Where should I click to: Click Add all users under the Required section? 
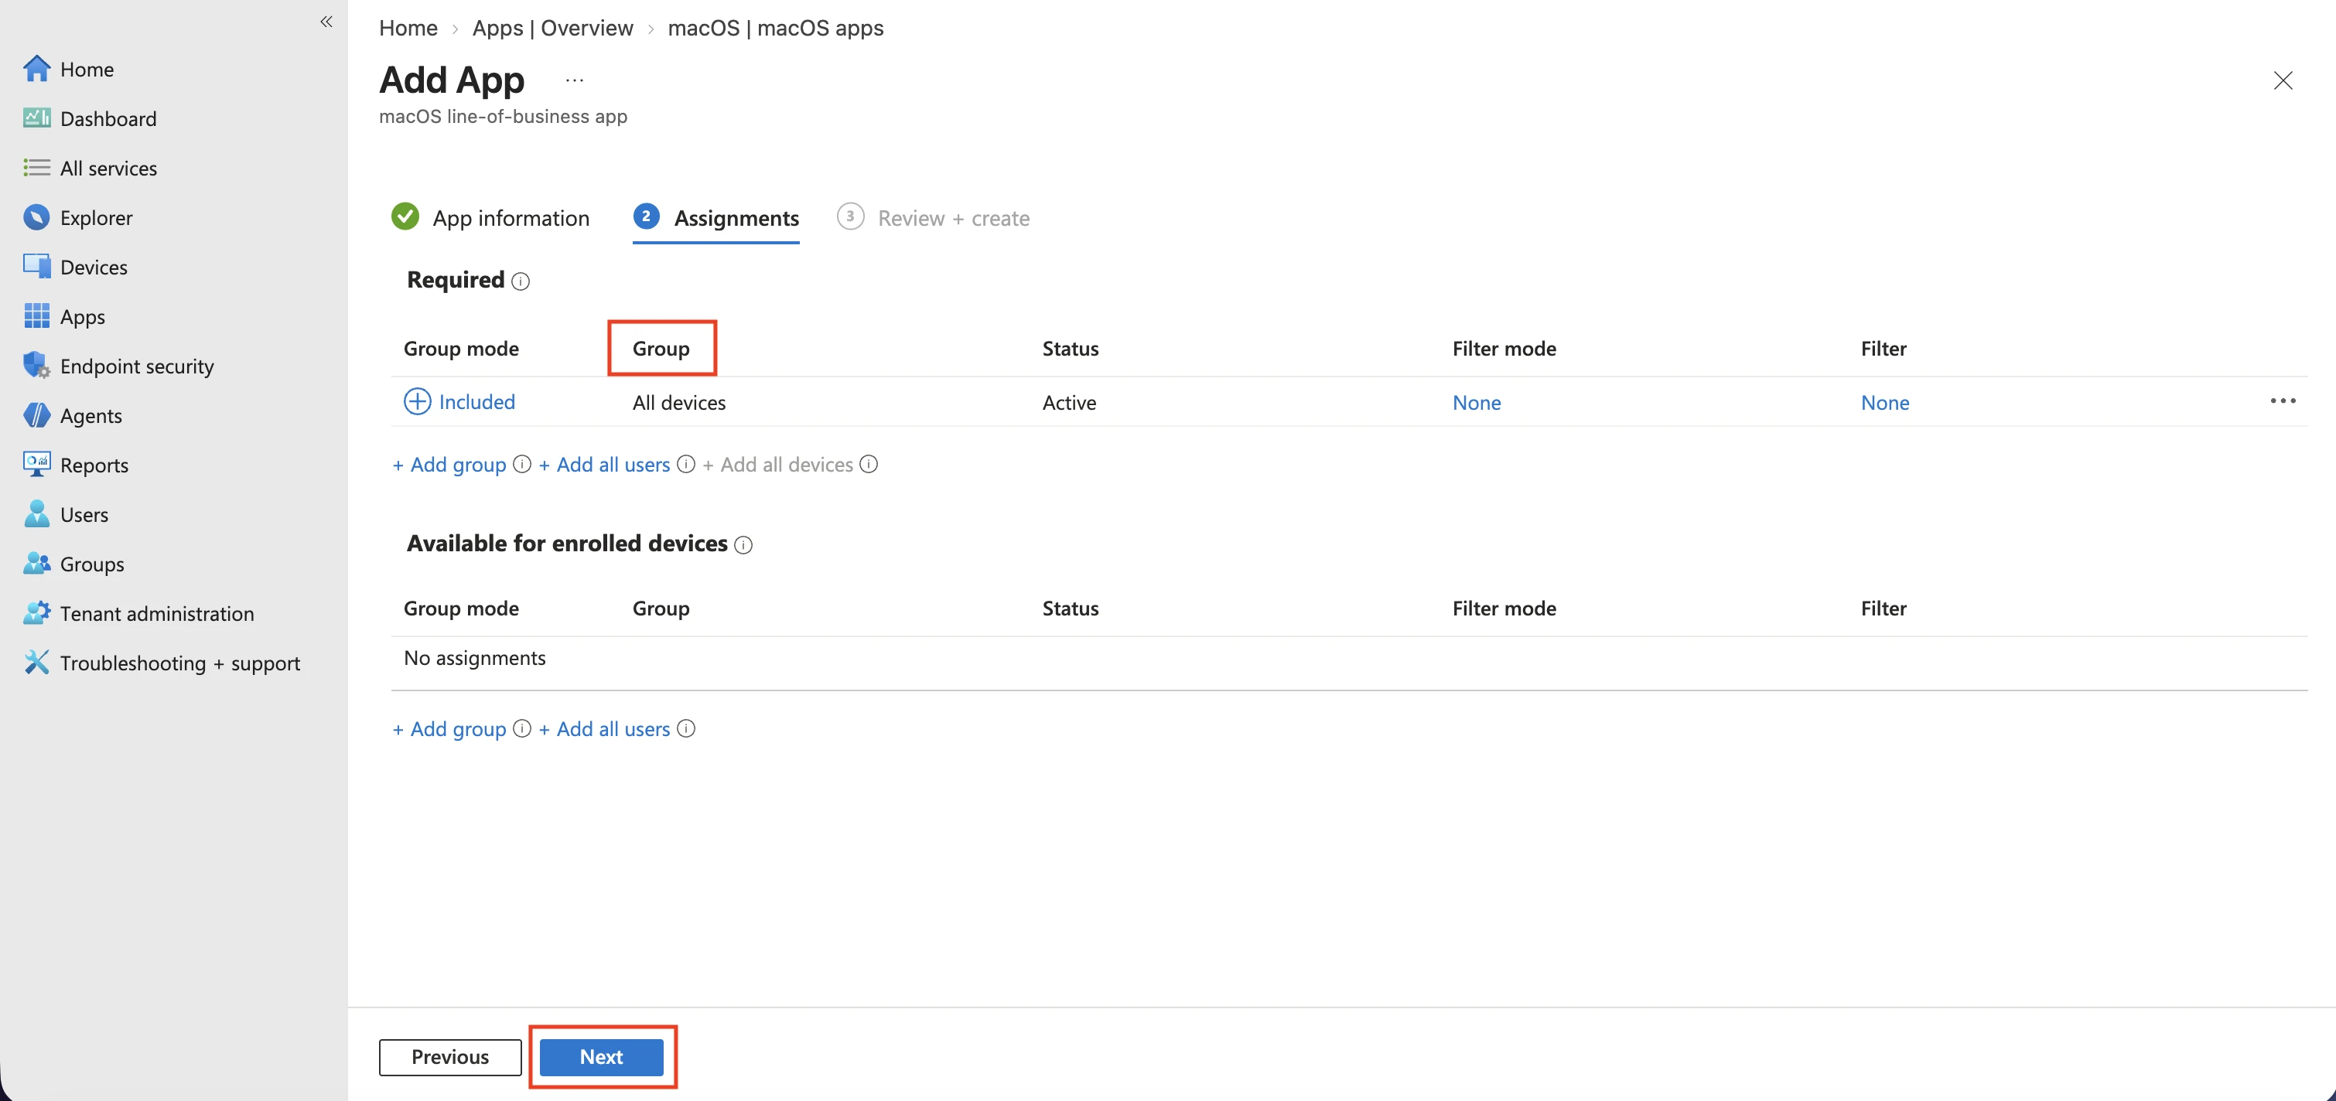(605, 464)
